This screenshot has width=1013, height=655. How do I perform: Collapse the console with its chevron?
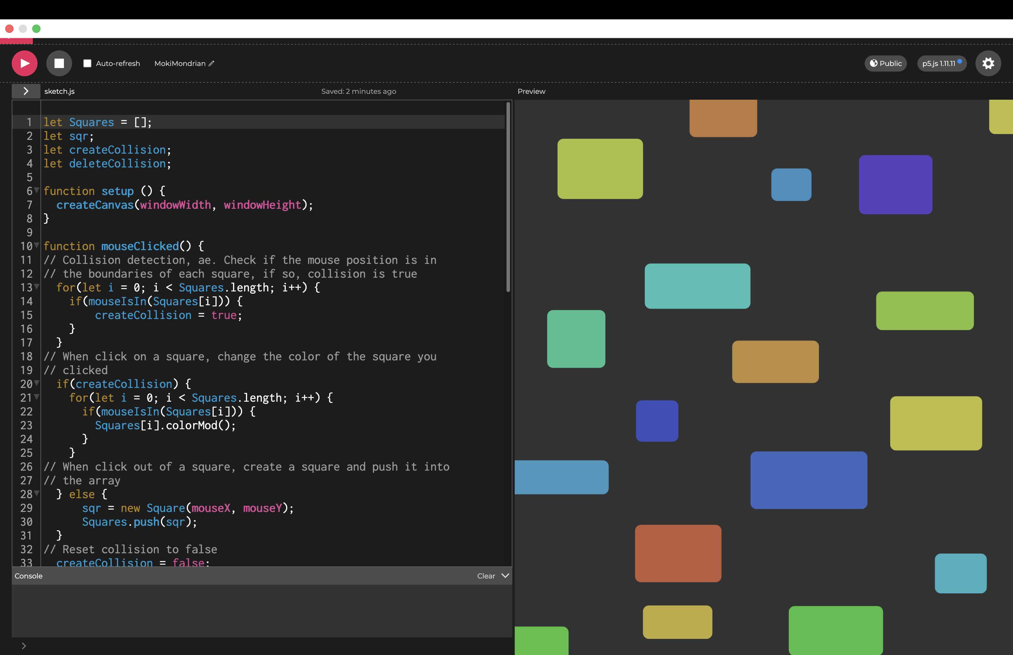click(505, 576)
